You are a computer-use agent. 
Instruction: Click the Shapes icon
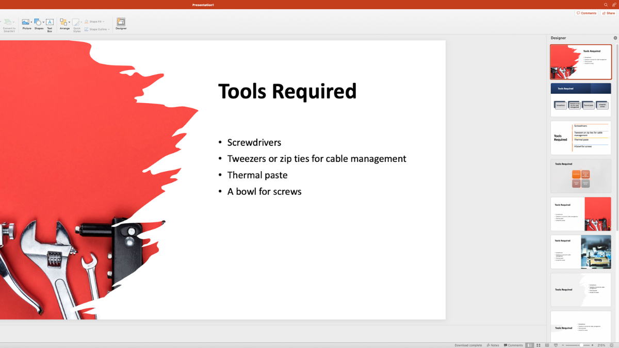(x=38, y=24)
